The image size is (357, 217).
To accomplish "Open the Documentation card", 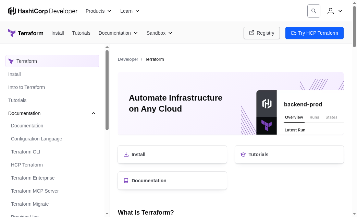I will coord(172,181).
